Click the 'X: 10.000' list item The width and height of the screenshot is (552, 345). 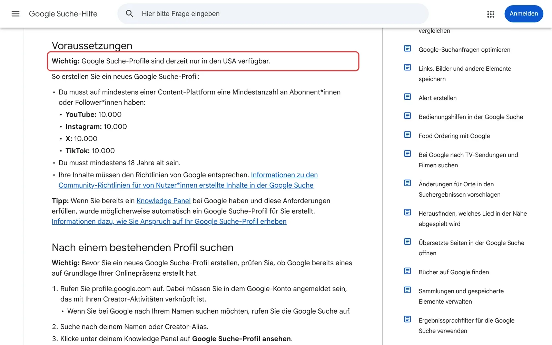81,139
